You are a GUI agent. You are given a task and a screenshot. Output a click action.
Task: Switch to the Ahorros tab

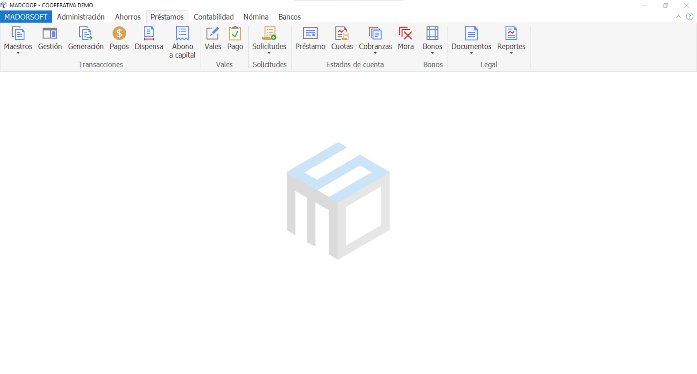pyautogui.click(x=127, y=17)
